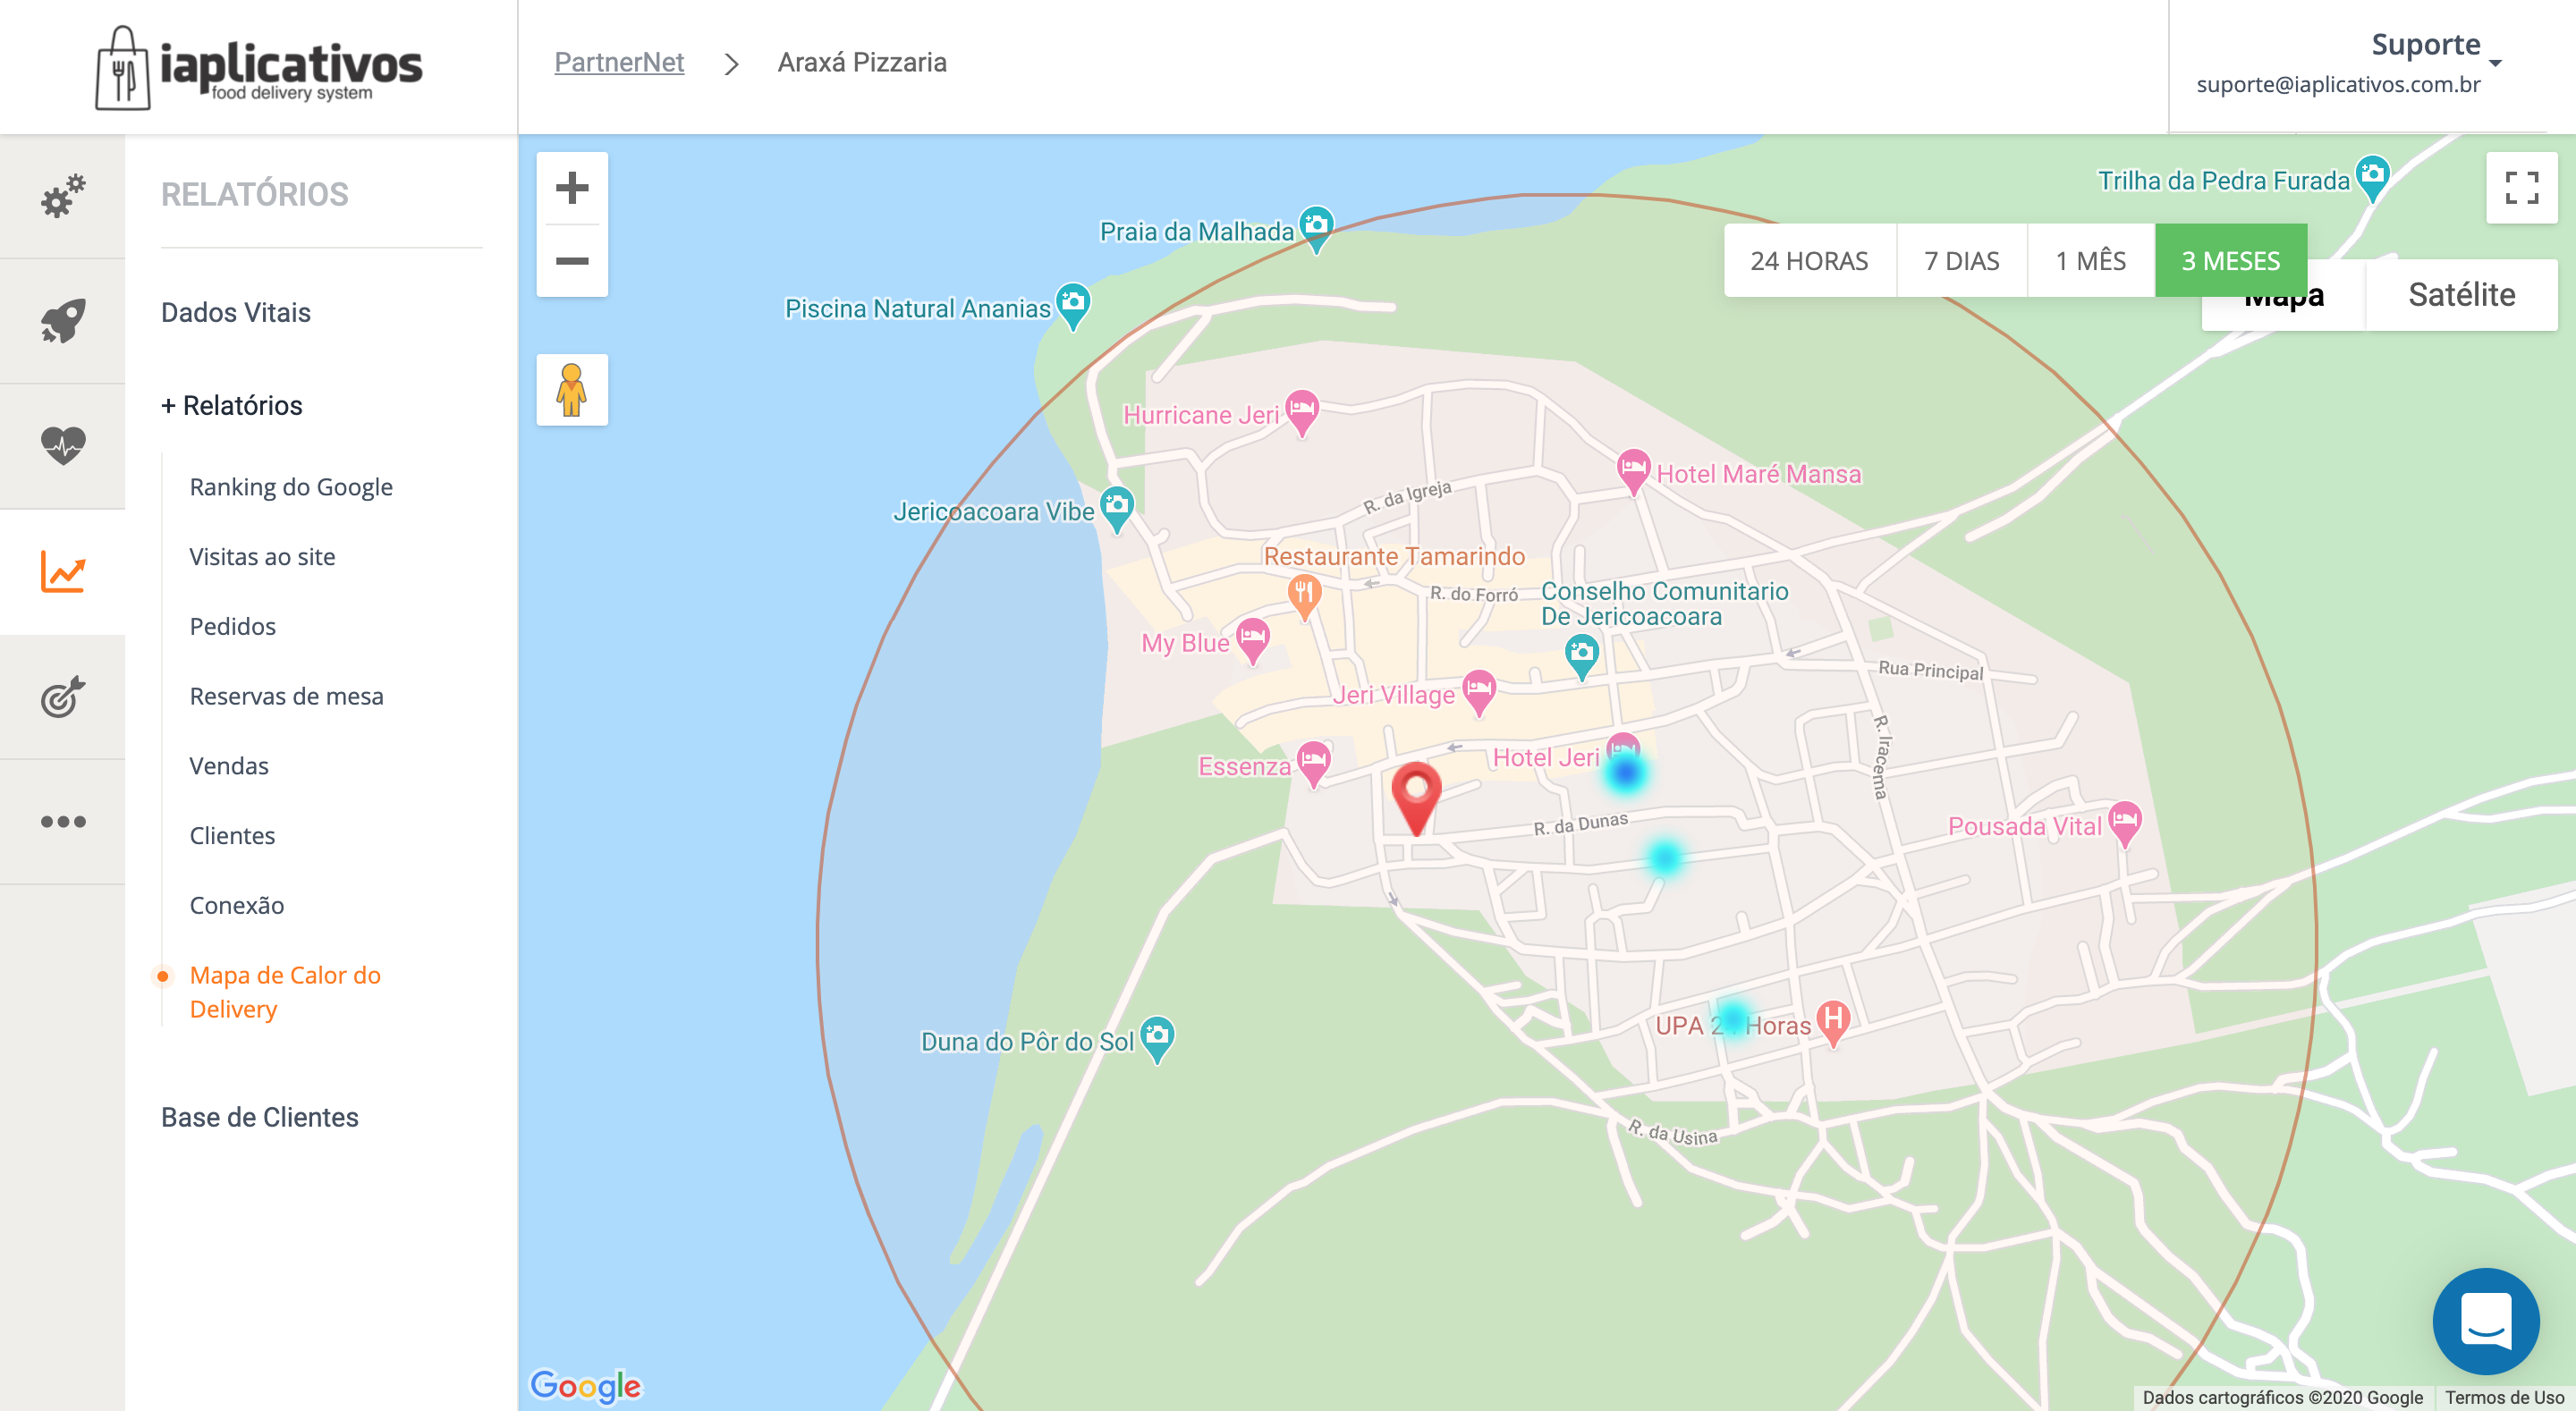Open Clientes report
The height and width of the screenshot is (1411, 2576).
[x=232, y=836]
